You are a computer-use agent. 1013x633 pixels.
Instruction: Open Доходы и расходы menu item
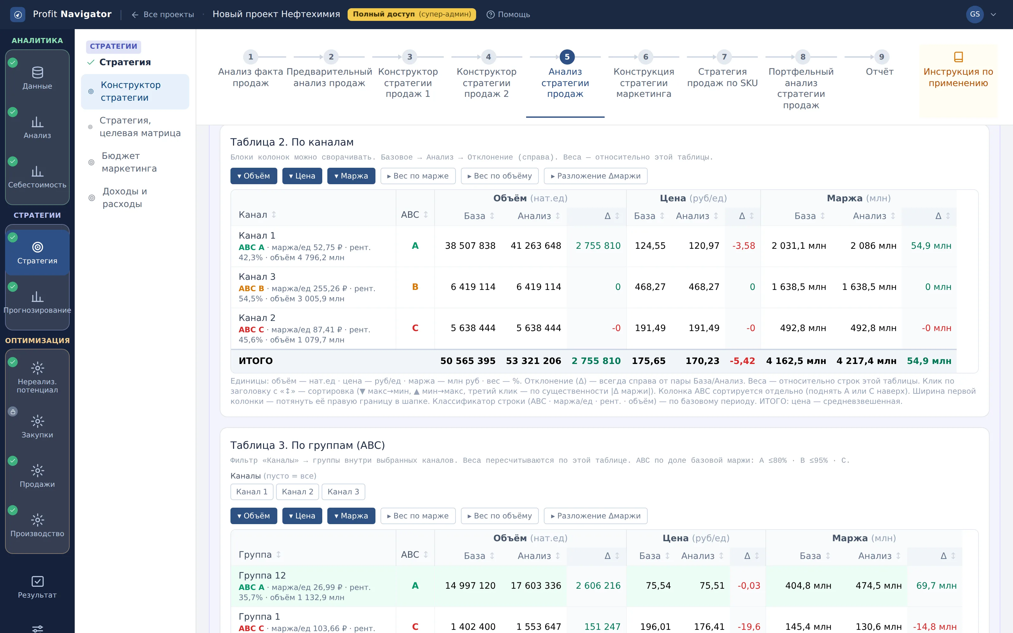[x=135, y=197]
